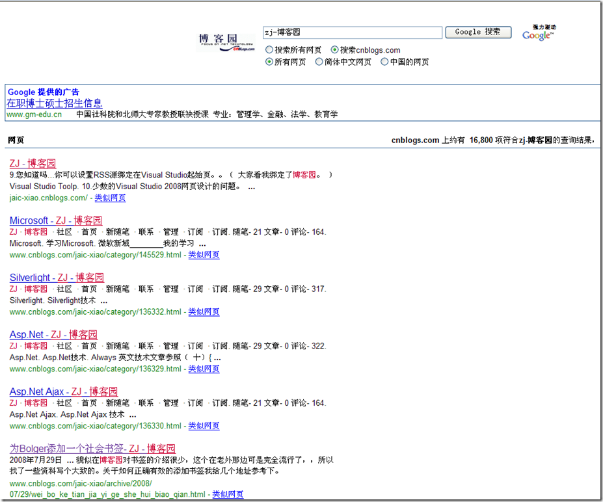Click the snippet text 评论- 322

308,346
